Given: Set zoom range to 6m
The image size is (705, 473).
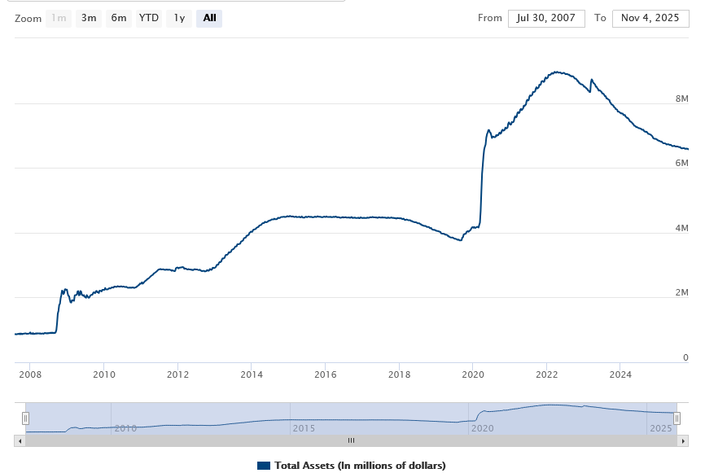Looking at the screenshot, I should coord(119,18).
